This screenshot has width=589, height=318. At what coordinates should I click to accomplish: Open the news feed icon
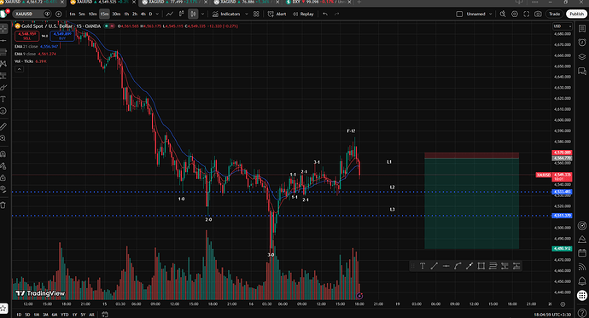pos(582,267)
